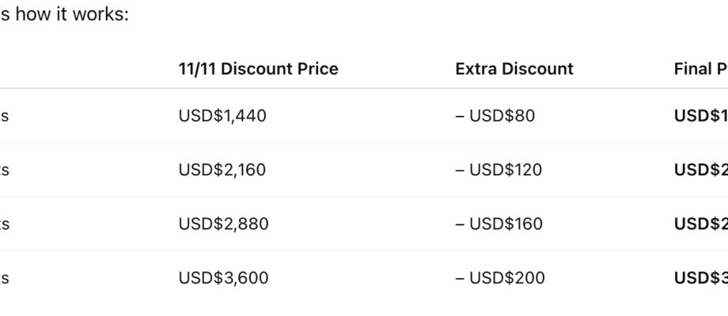Click the '11/11 Discount Price' column header
The width and height of the screenshot is (728, 316).
(x=258, y=69)
